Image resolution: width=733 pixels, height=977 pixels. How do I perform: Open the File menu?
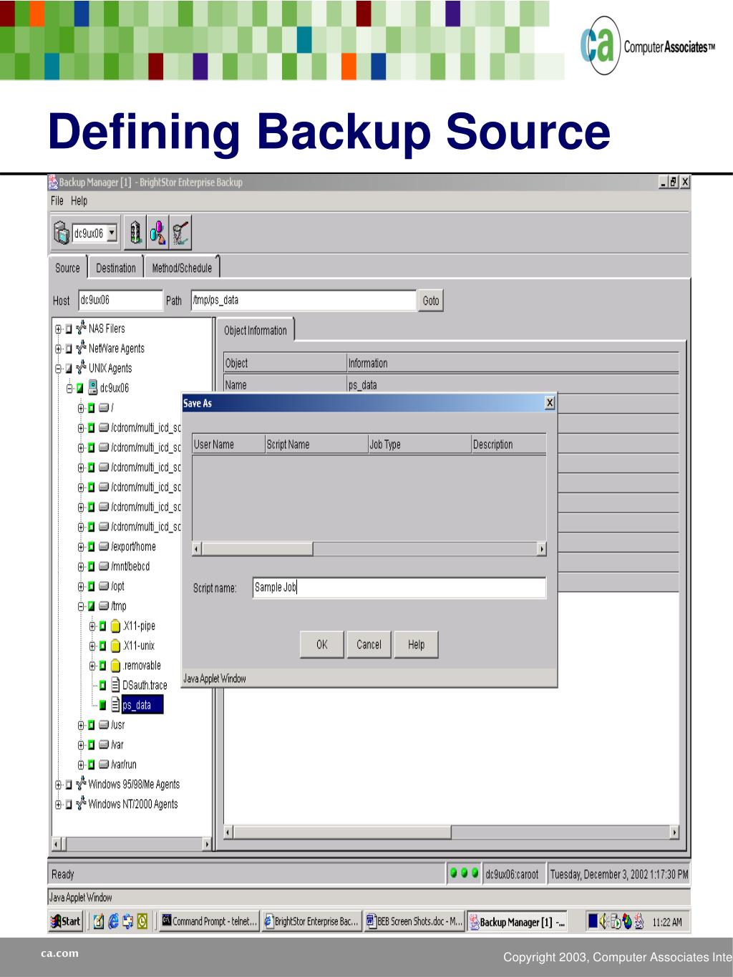click(57, 201)
